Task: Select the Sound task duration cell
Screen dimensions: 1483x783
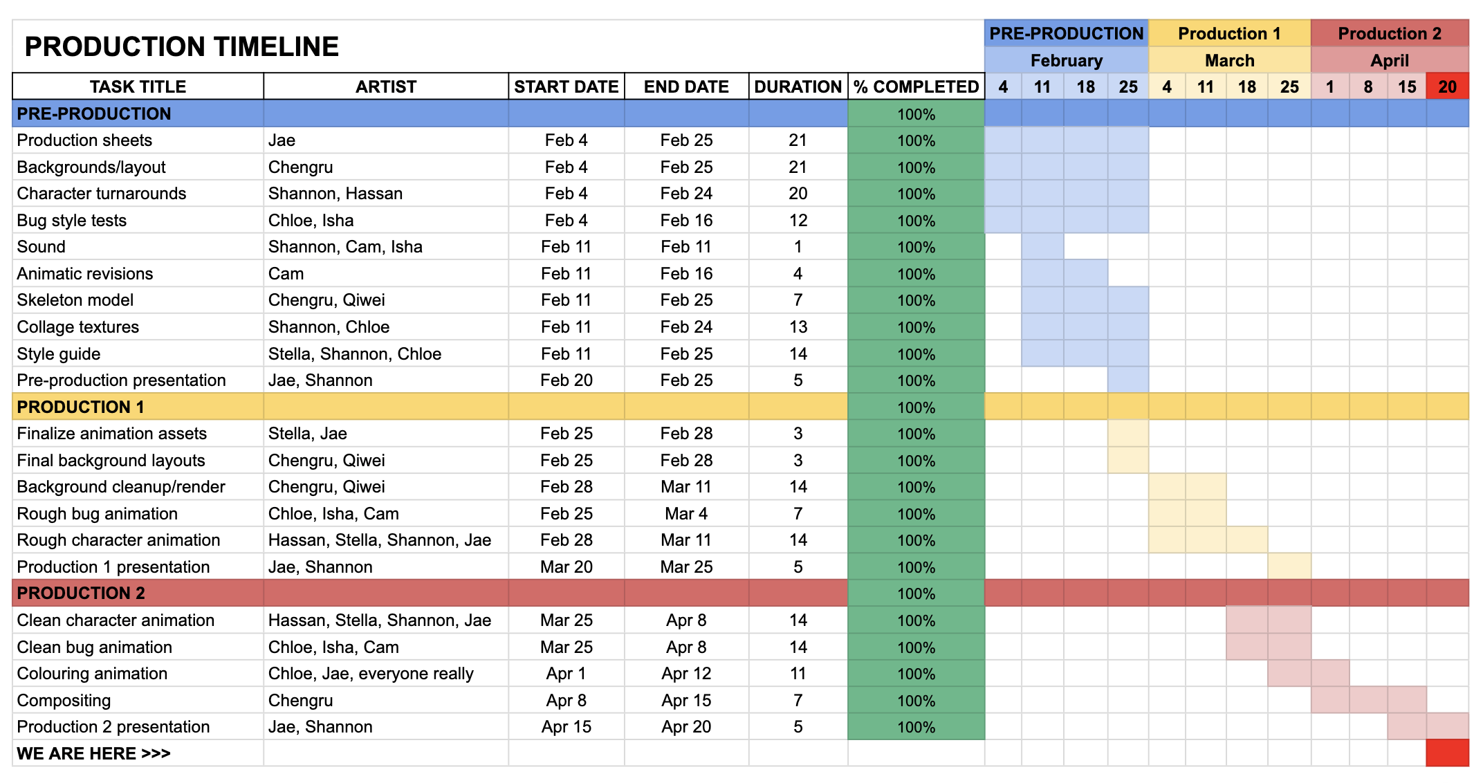Action: point(798,247)
